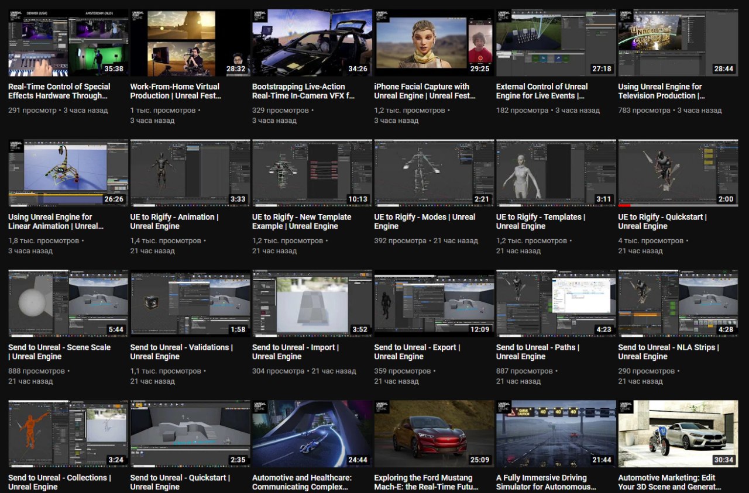The image size is (749, 493).
Task: Click title 'A Fully Immersive Driving Simulator'
Action: click(546, 482)
